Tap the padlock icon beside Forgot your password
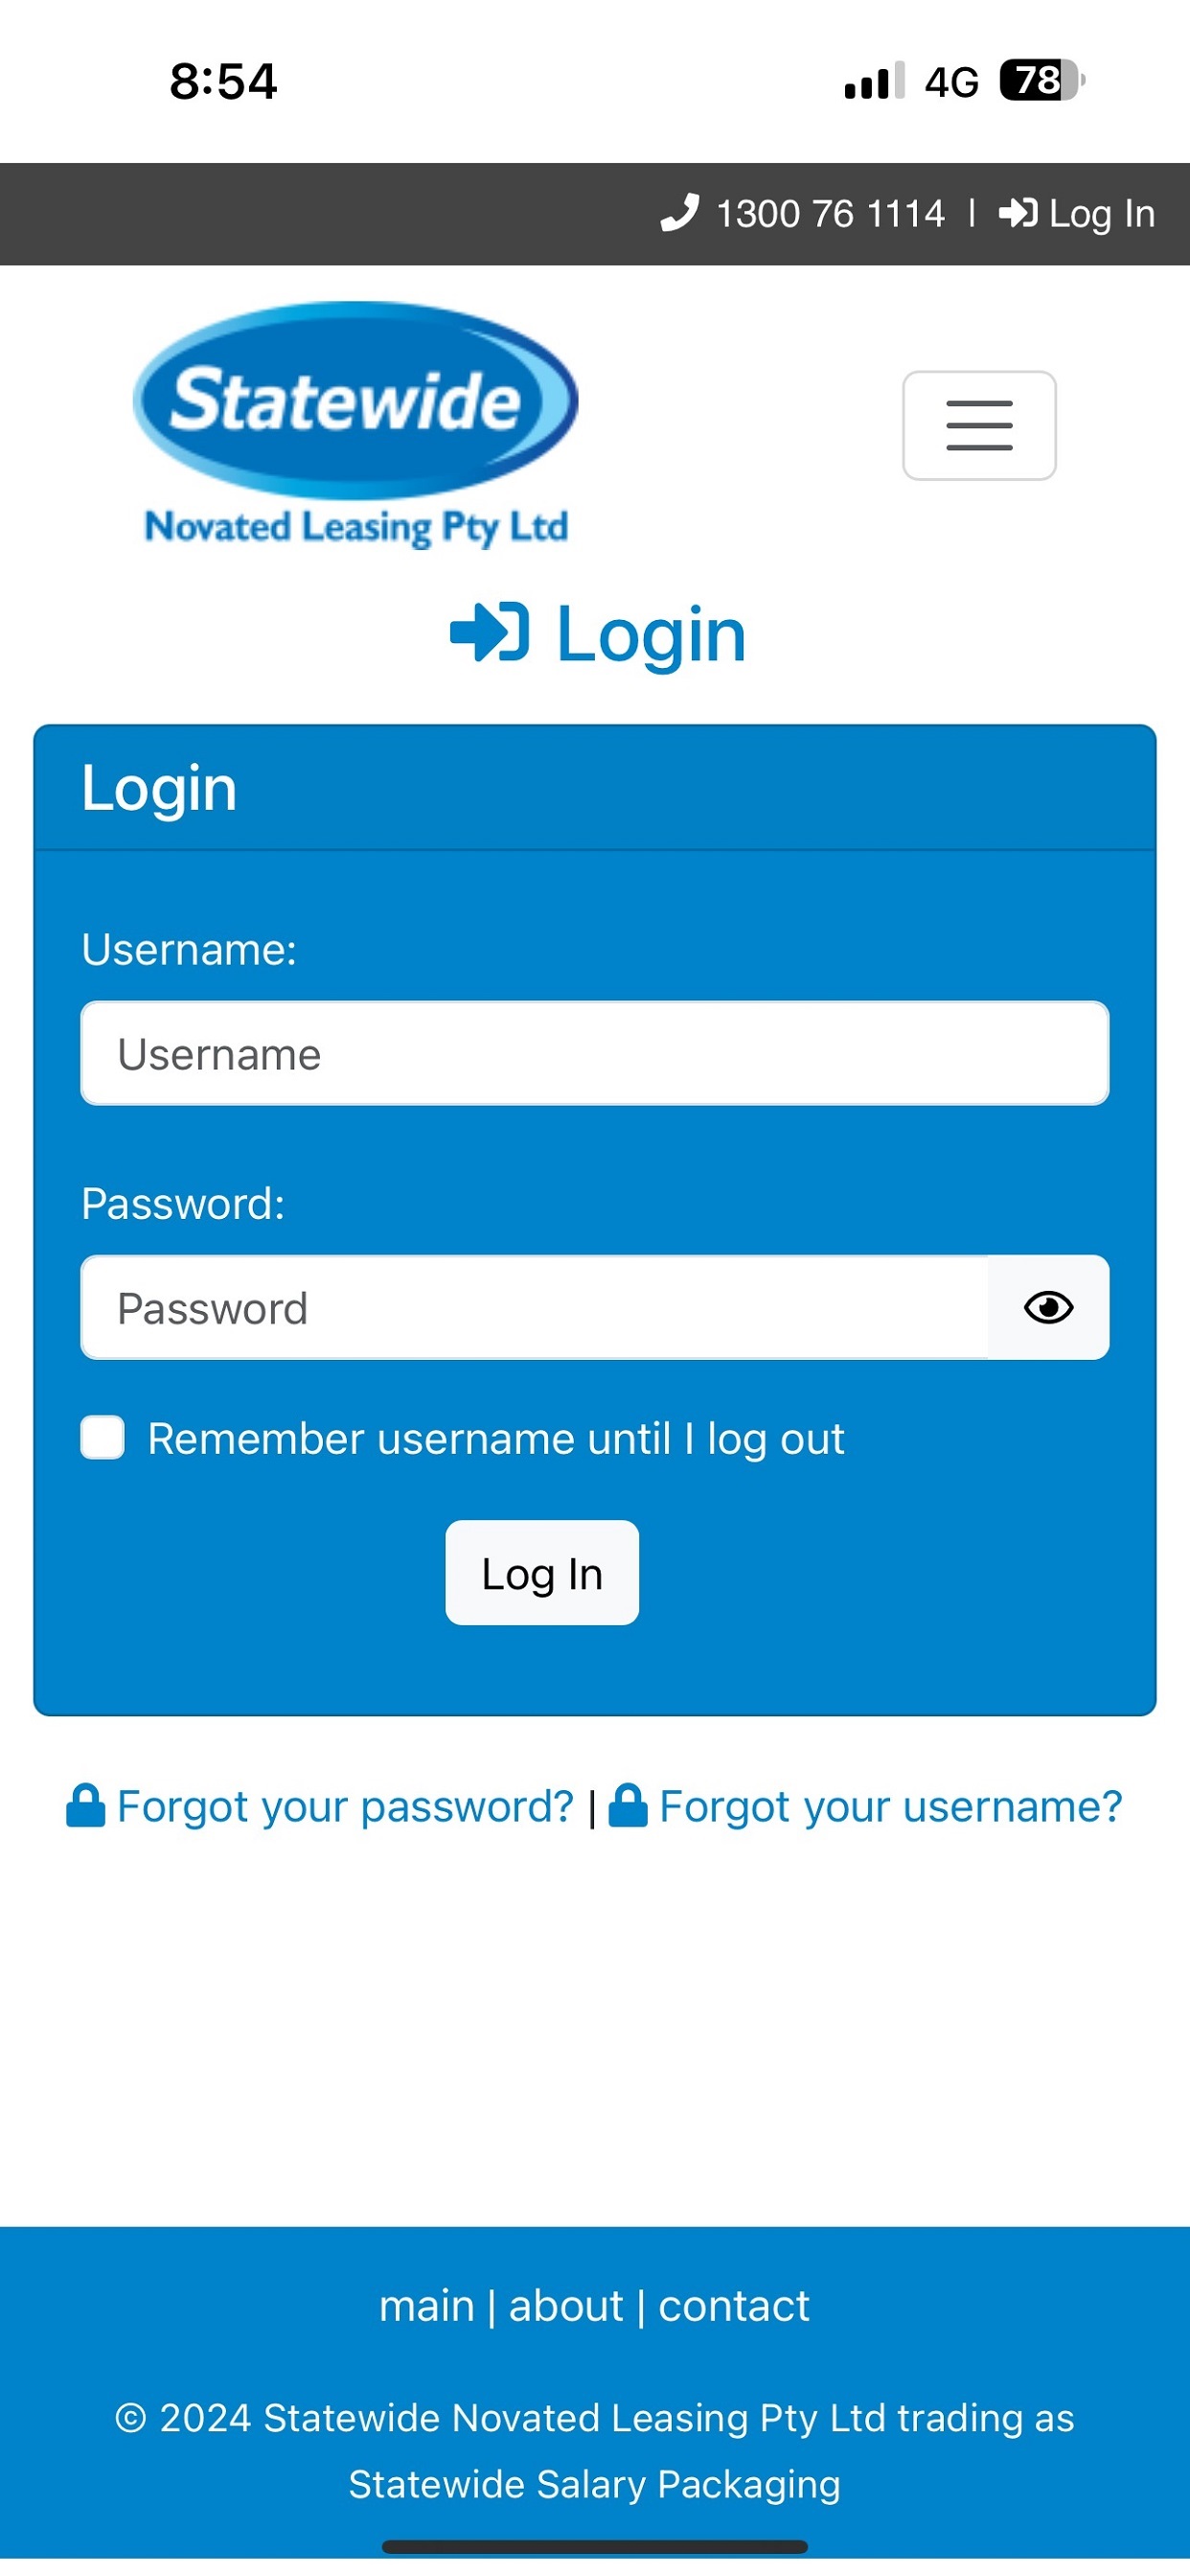Image resolution: width=1190 pixels, height=2576 pixels. pyautogui.click(x=86, y=1806)
